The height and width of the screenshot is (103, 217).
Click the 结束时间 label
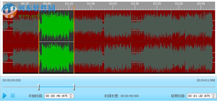point(178,96)
